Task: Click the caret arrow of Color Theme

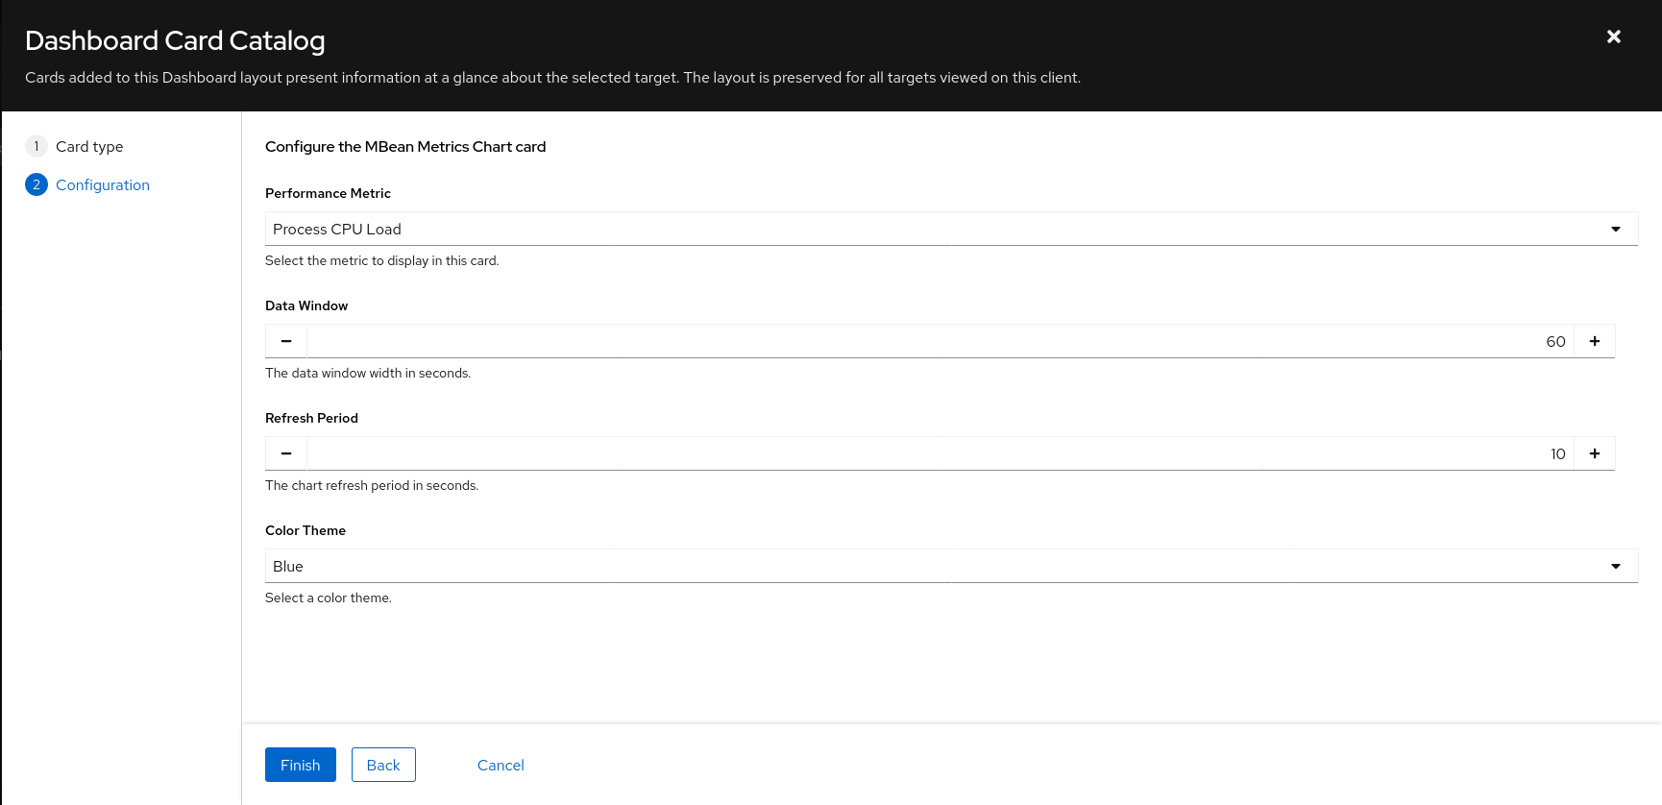Action: [1616, 566]
